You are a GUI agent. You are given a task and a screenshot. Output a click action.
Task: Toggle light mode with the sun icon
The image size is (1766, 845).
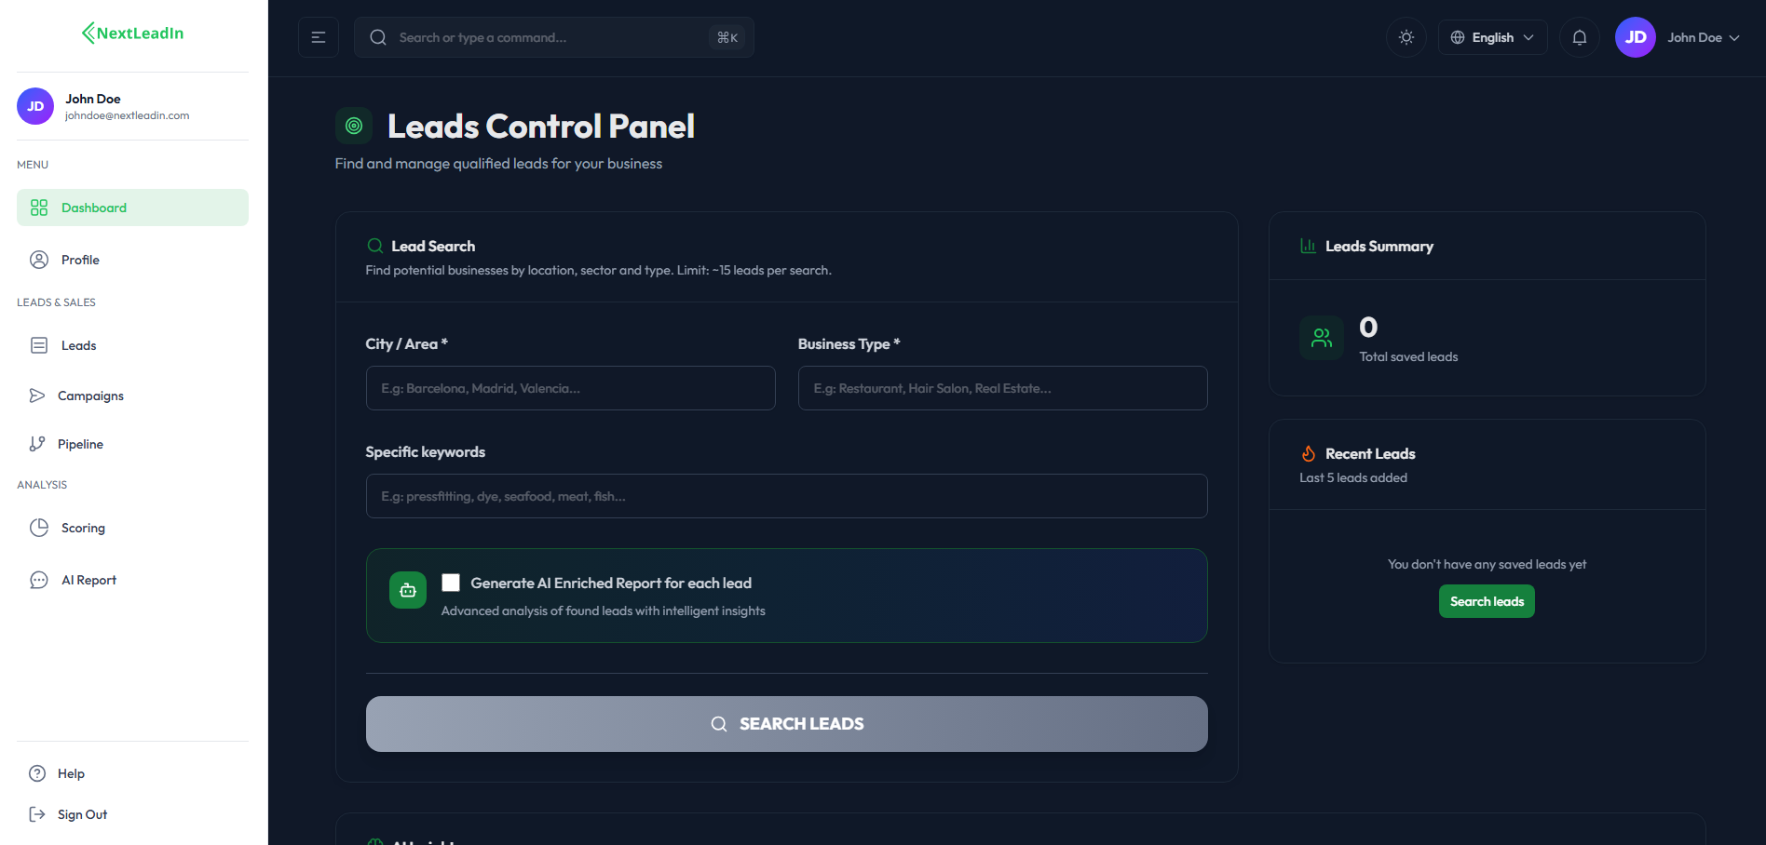[1406, 37]
